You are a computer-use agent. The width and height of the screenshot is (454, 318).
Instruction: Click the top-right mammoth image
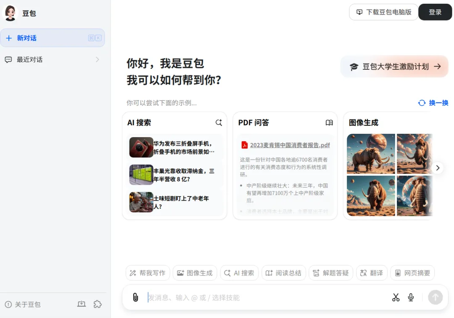pos(414,154)
